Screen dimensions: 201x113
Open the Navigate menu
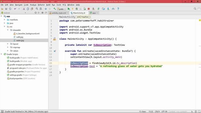click(x=19, y=5)
